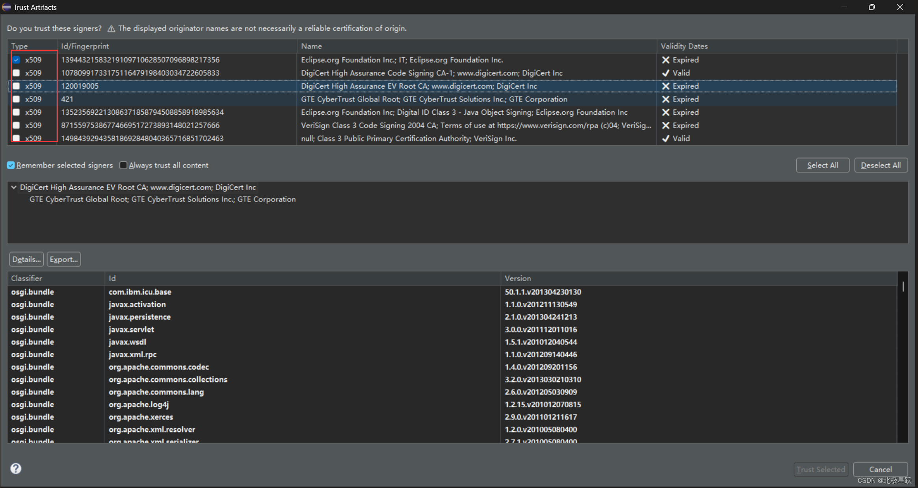
Task: Click the help question mark icon
Action: pos(16,468)
